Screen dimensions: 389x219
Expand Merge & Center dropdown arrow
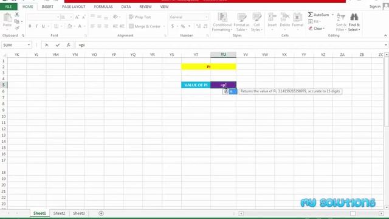click(x=164, y=26)
